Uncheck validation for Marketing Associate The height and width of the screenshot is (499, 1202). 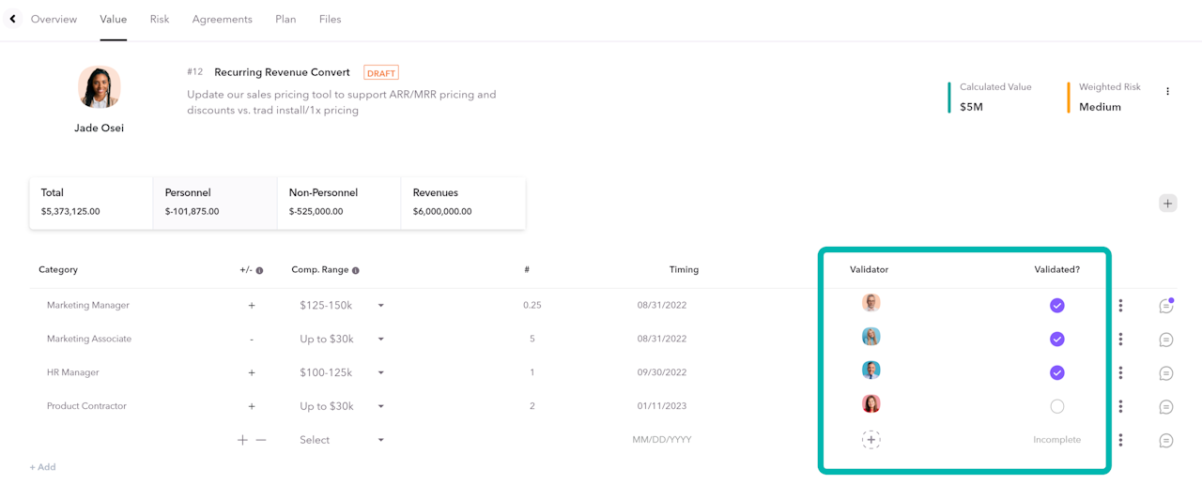point(1056,340)
